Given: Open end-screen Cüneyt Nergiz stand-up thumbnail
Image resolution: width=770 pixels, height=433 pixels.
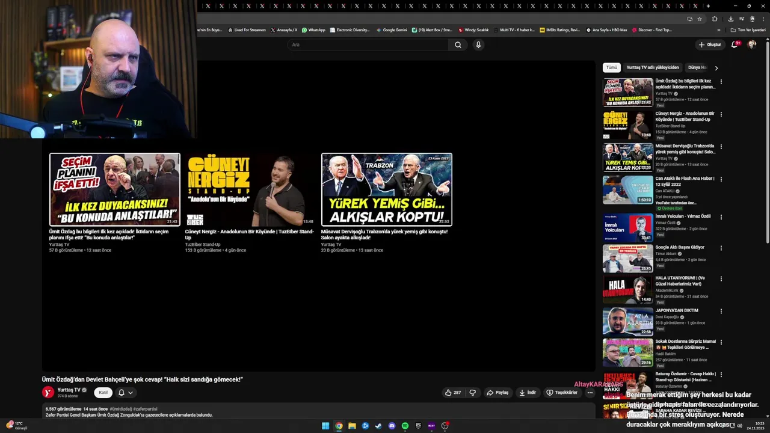Looking at the screenshot, I should click(250, 189).
